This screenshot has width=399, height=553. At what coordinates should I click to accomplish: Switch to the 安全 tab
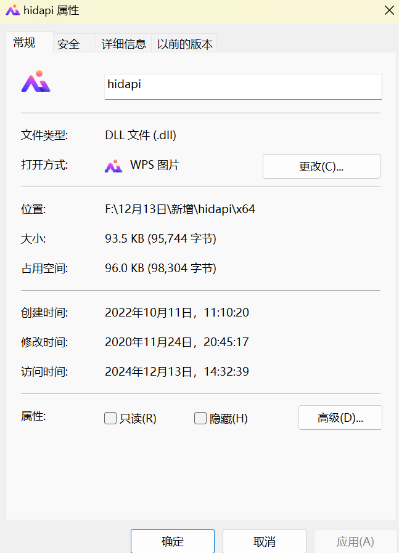pos(68,44)
